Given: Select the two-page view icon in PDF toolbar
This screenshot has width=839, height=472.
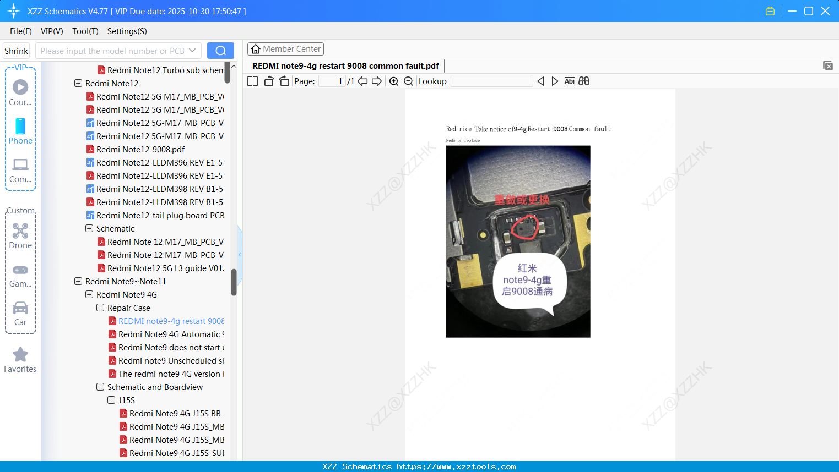Looking at the screenshot, I should [252, 81].
